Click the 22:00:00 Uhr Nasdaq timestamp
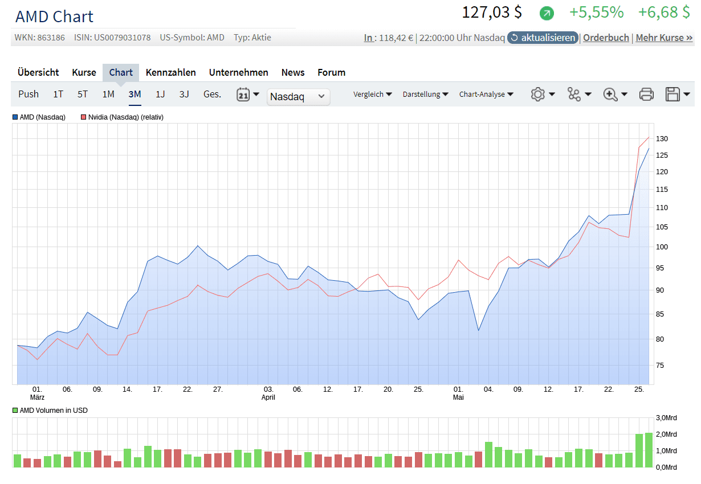This screenshot has width=701, height=484. point(462,38)
